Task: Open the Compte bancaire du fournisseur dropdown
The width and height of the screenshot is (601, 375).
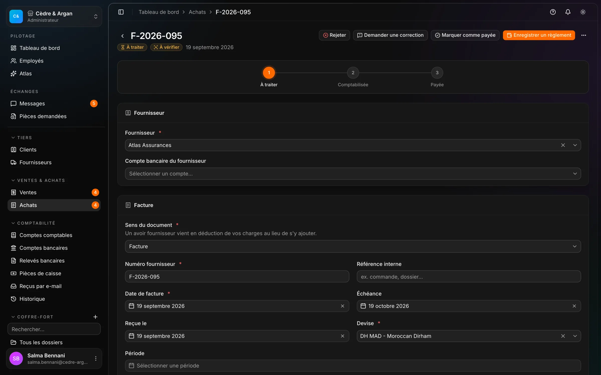Action: (353, 173)
